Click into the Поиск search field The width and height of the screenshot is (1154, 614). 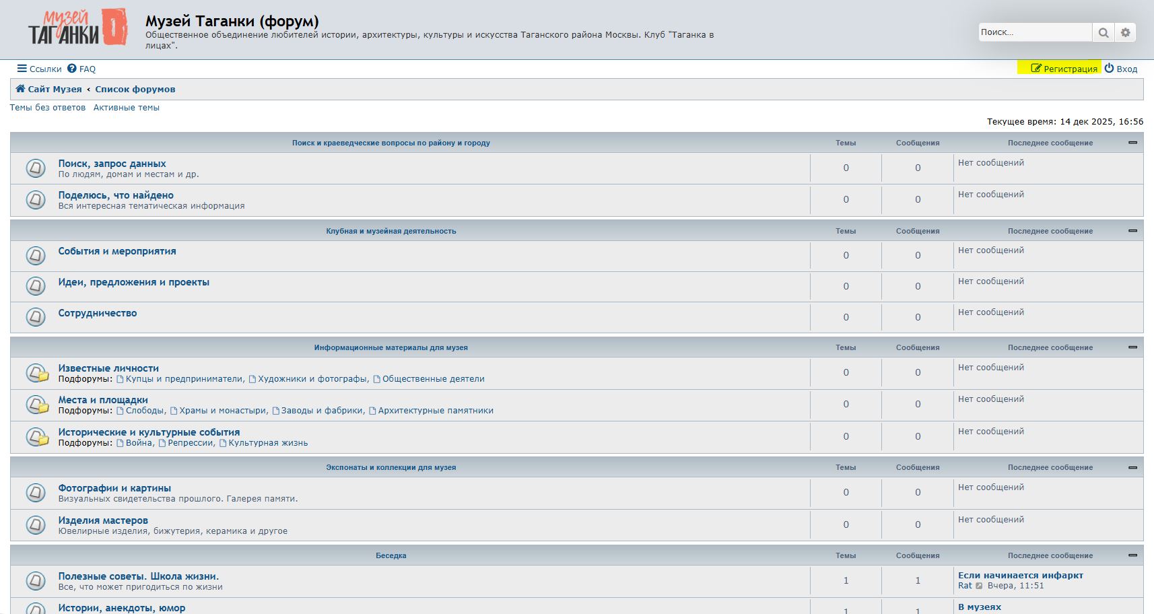coord(1033,32)
